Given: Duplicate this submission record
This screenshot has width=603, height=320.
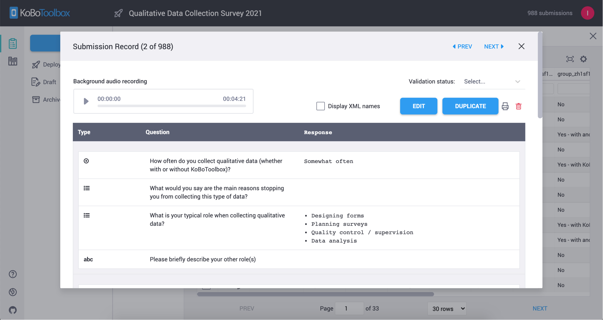Looking at the screenshot, I should click(470, 106).
